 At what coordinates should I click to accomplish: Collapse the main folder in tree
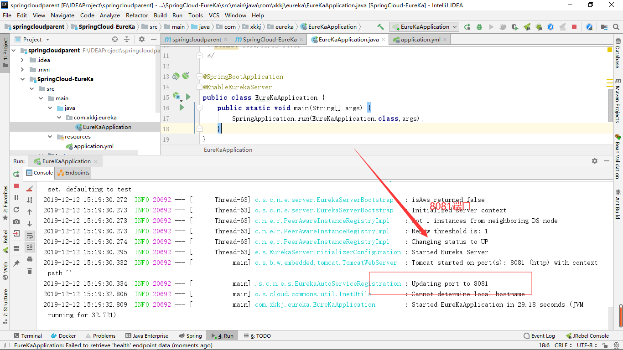coord(41,98)
